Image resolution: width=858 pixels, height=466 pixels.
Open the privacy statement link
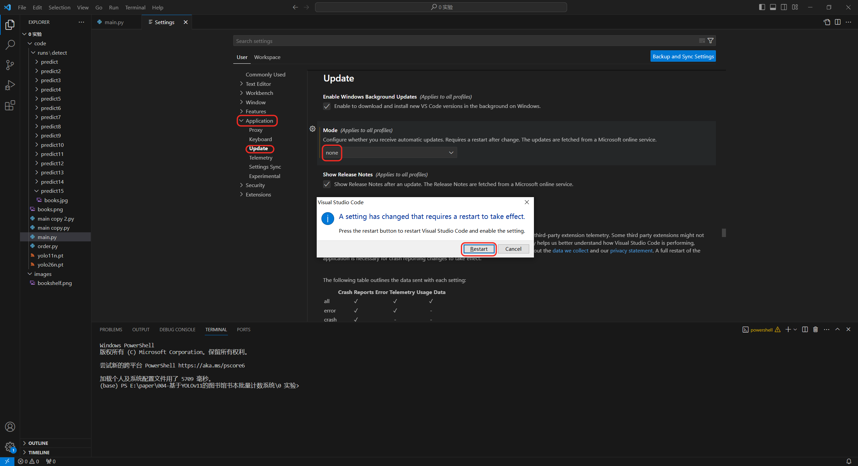pos(631,250)
